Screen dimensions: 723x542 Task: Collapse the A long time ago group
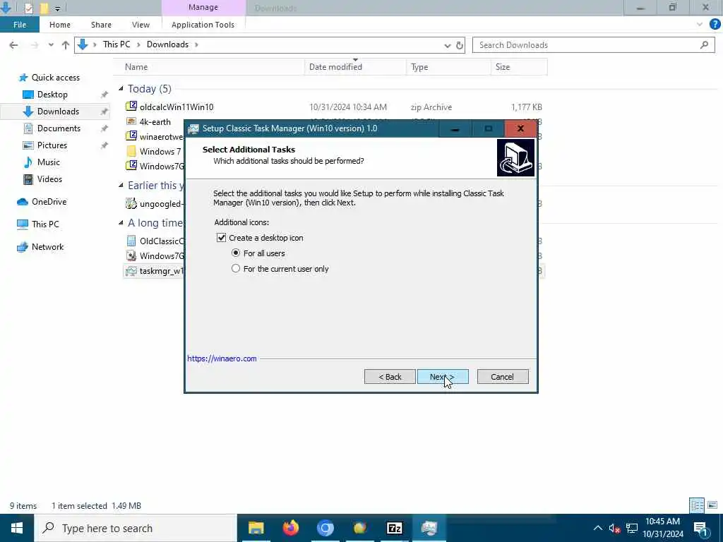pyautogui.click(x=121, y=222)
